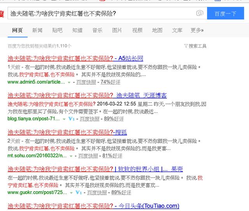
Task: Click 89%好评 on guokr.com result
Action: click(121, 193)
